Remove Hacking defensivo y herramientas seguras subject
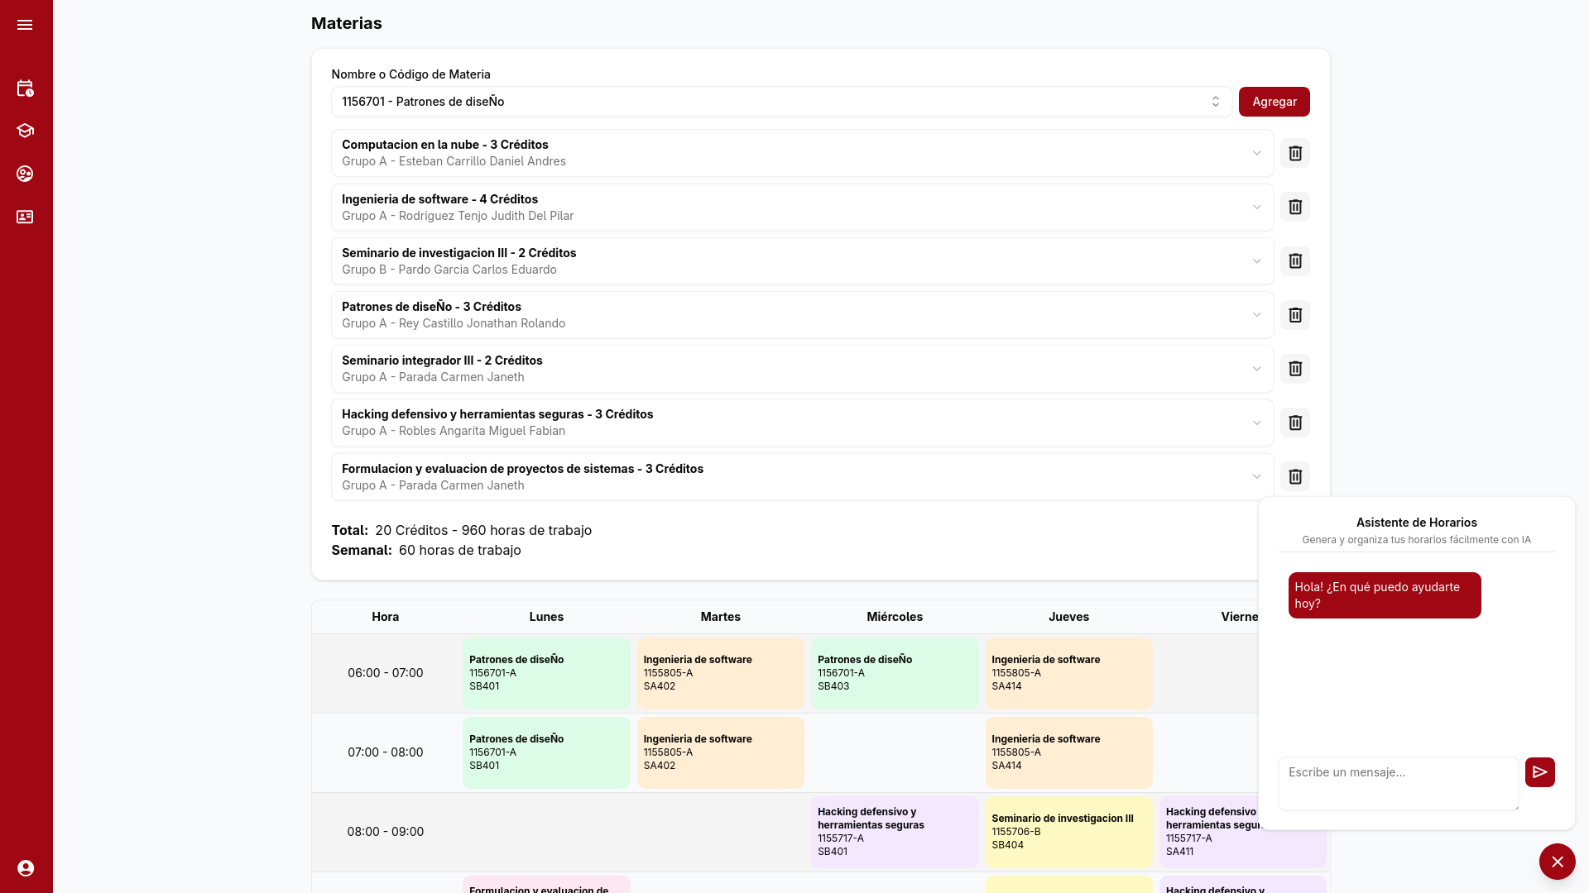The width and height of the screenshot is (1589, 893). [1295, 423]
